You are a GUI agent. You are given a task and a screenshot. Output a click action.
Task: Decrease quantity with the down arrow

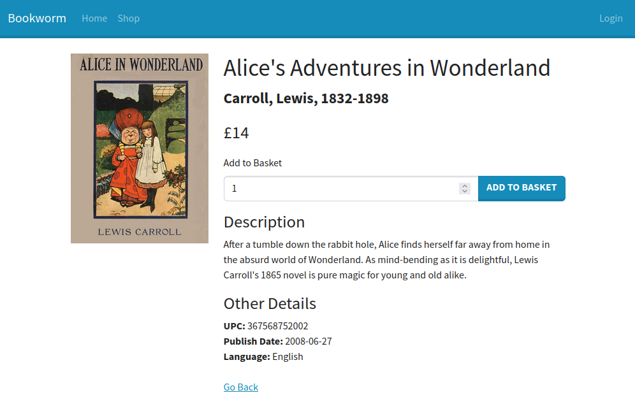(465, 191)
